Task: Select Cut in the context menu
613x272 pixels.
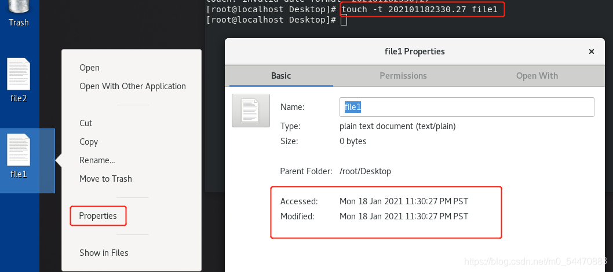Action: pos(86,123)
